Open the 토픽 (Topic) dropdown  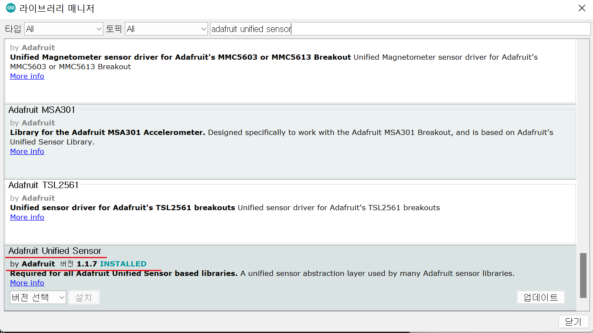click(166, 29)
